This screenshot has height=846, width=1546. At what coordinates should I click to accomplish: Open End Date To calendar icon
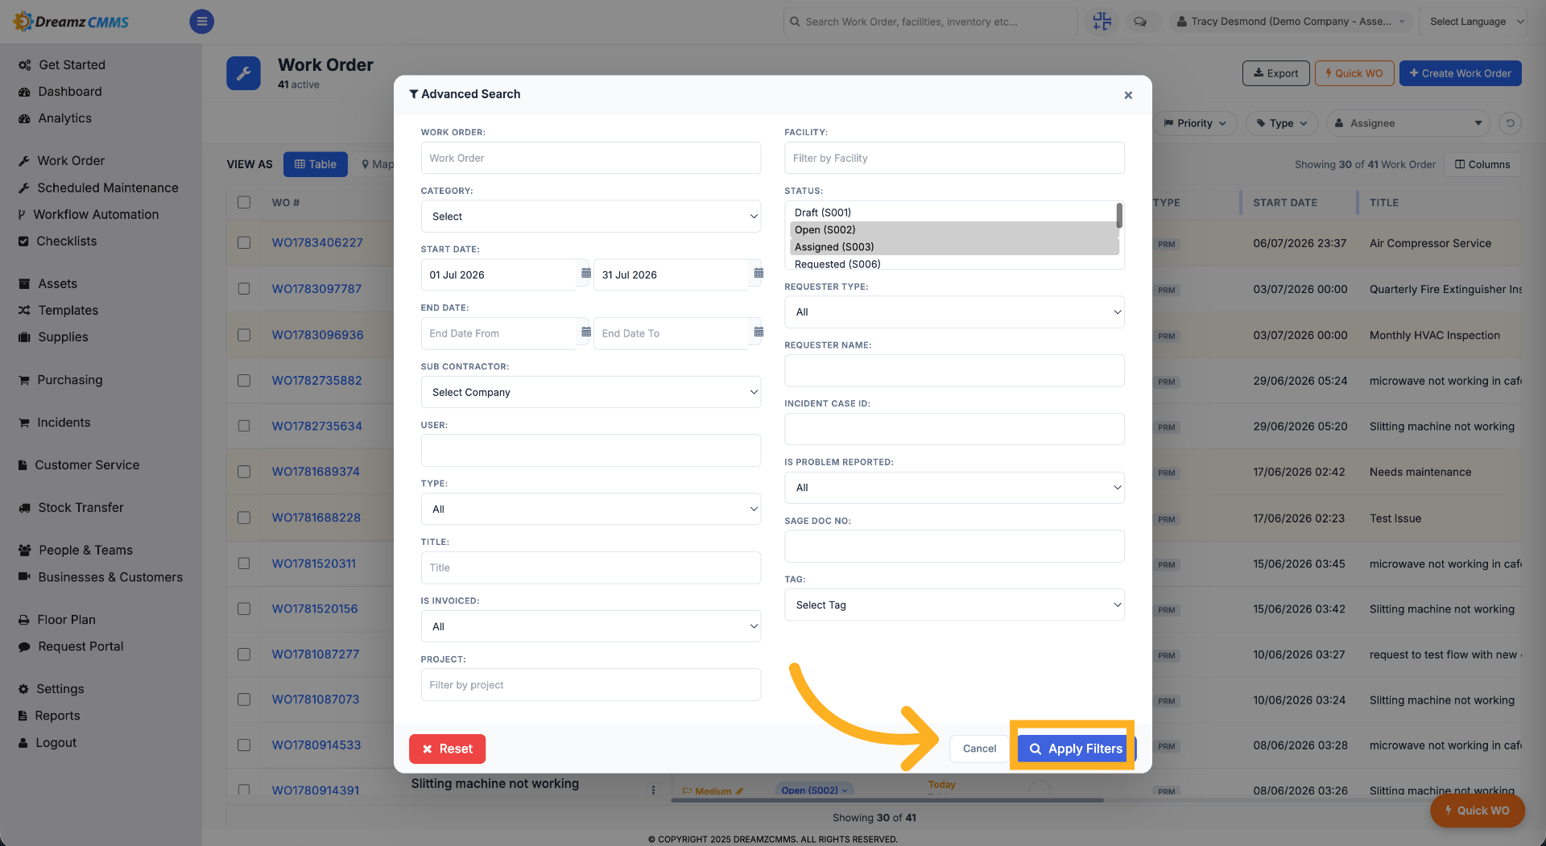[759, 332]
